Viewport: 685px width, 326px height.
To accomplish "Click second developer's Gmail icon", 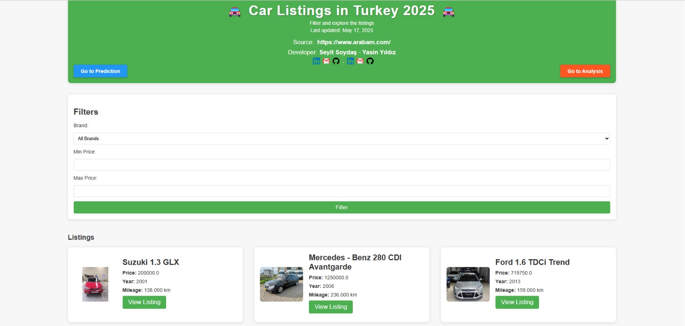I will tap(360, 61).
